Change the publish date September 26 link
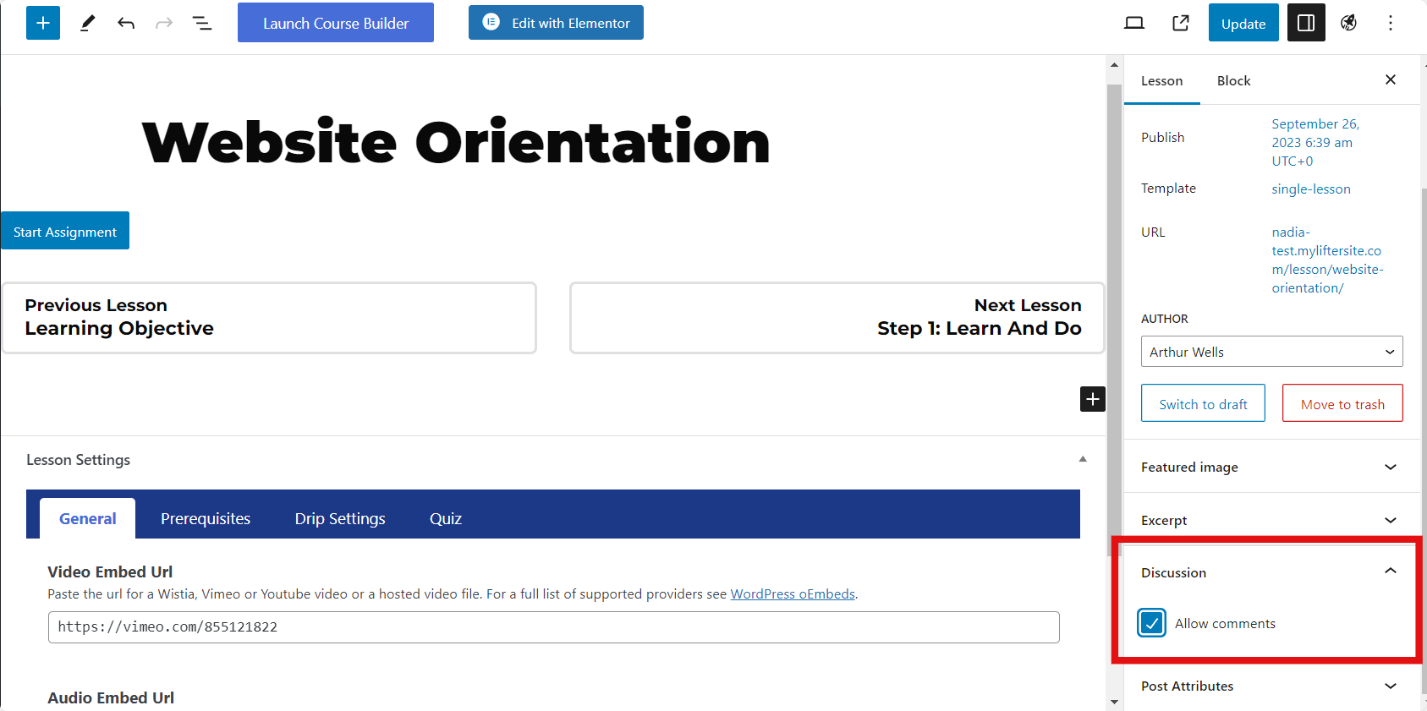This screenshot has height=711, width=1427. tap(1315, 142)
